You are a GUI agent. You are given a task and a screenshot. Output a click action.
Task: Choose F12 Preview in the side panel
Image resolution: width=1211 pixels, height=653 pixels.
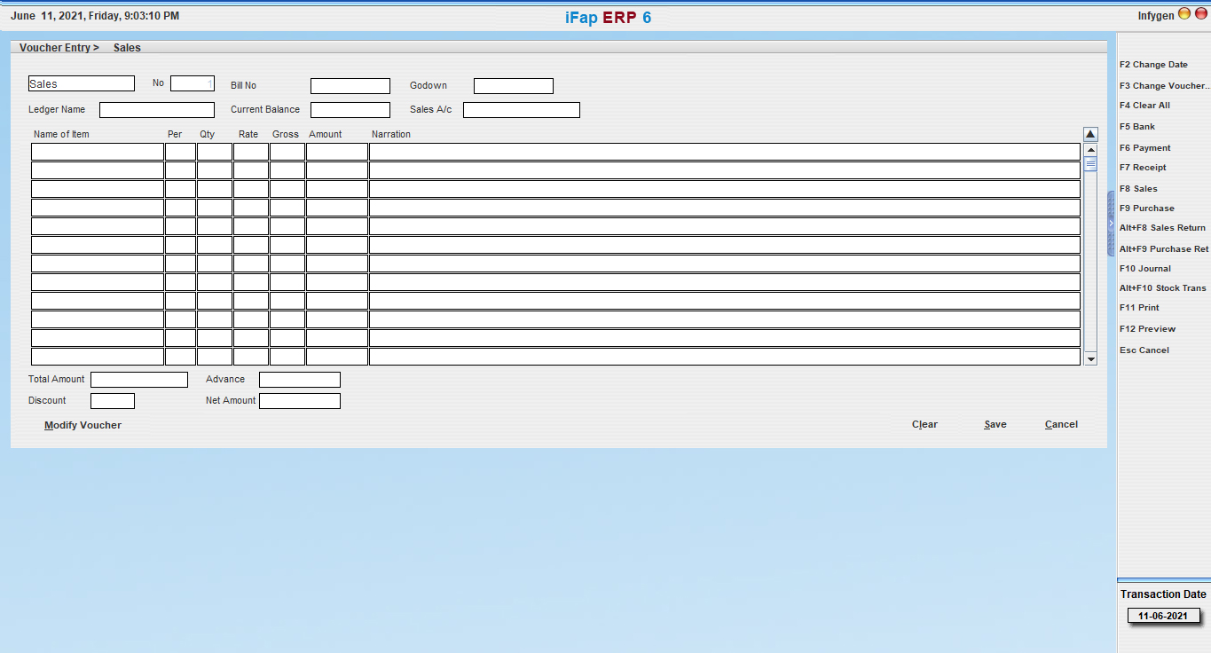click(x=1147, y=329)
